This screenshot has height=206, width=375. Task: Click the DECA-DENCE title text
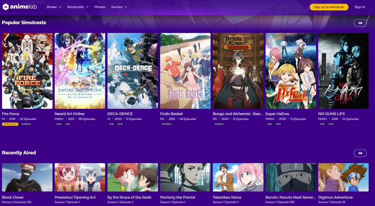(120, 114)
